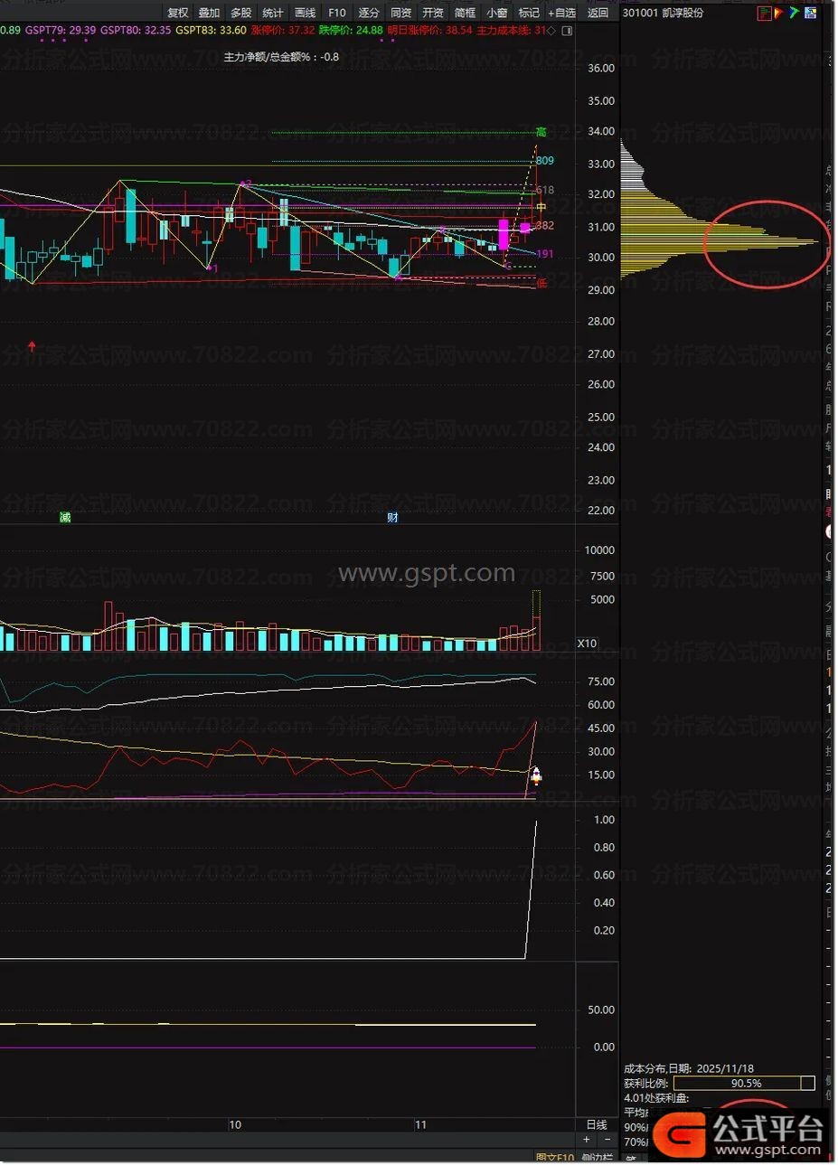Click the red up-arrow signal on K-line chart
The image size is (838, 1165).
(x=33, y=346)
